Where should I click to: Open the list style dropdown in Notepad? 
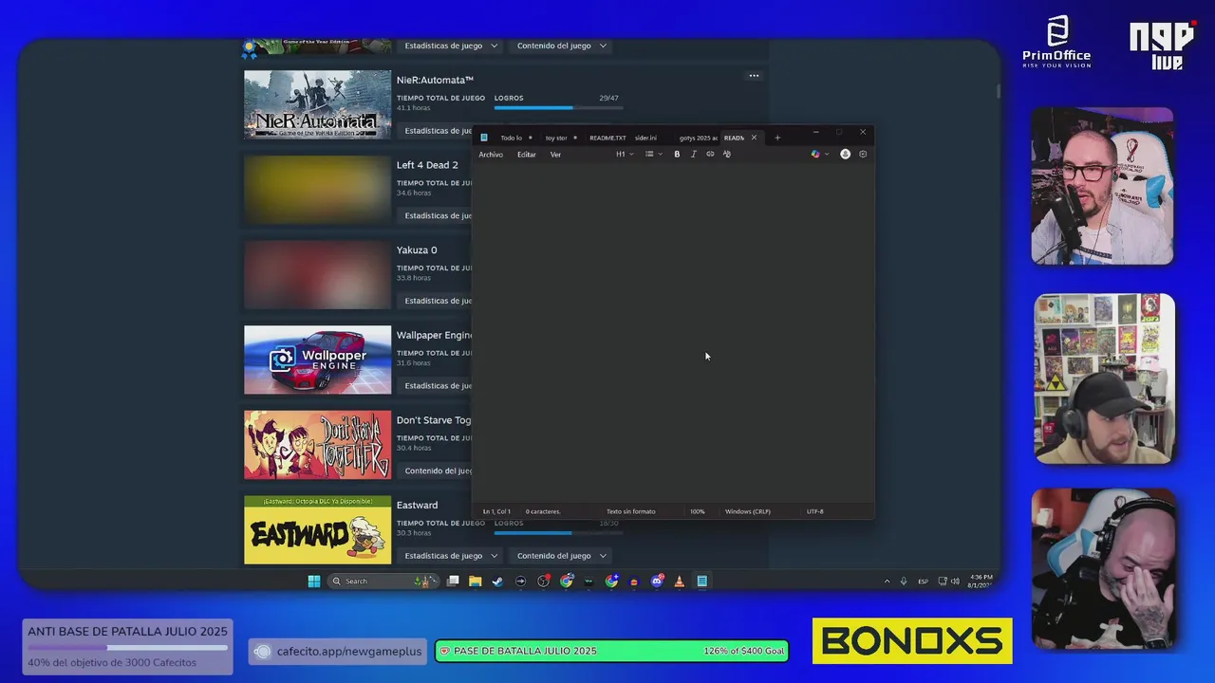point(653,154)
